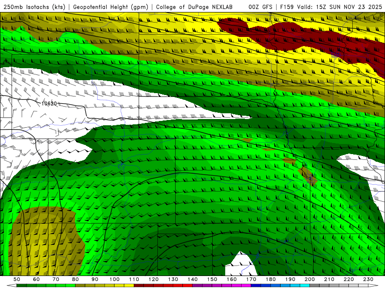Select the 220 value on the legend
Screen dimensions: 385x288
[349, 279]
